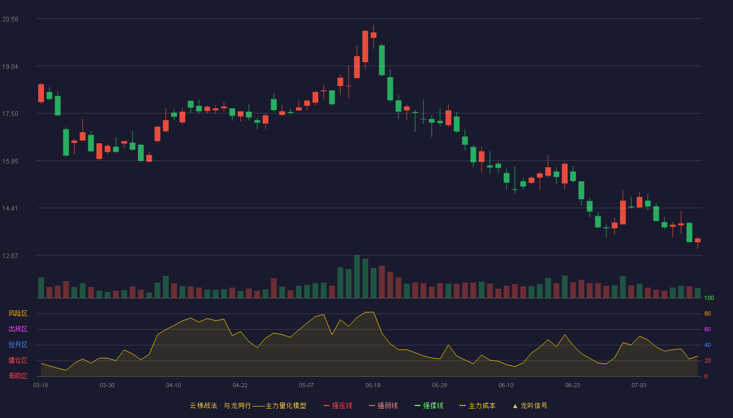Click the 12.87 price axis label
Viewport: 733px width, 418px height.
click(10, 256)
